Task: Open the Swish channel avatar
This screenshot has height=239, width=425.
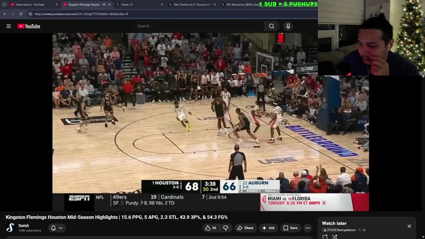Action: click(10, 228)
